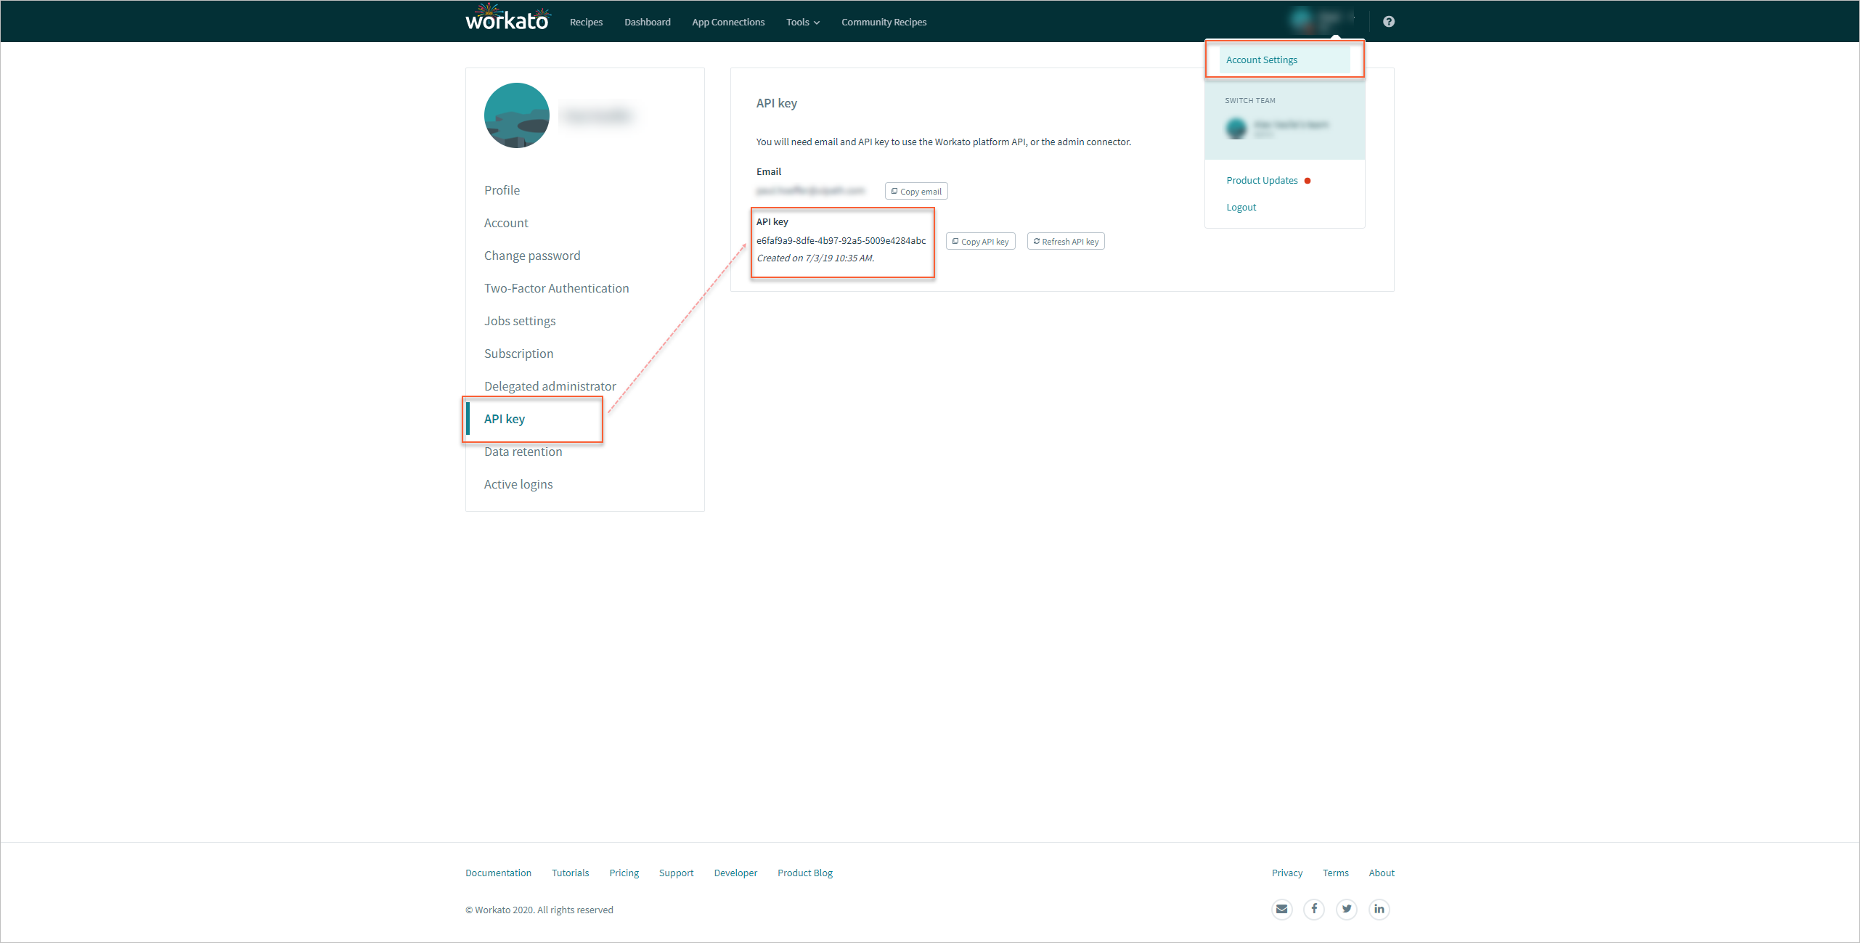
Task: Open the LinkedIn footer icon
Action: click(x=1379, y=909)
